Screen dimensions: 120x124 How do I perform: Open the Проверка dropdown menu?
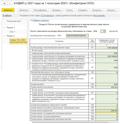pos(57,10)
